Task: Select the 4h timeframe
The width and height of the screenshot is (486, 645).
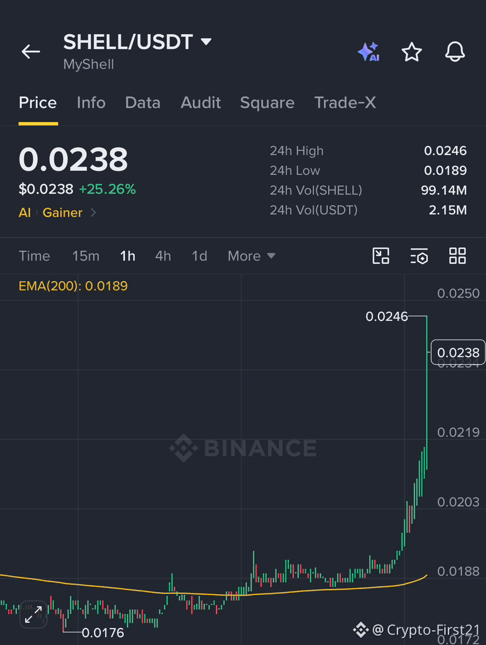Action: coord(163,256)
